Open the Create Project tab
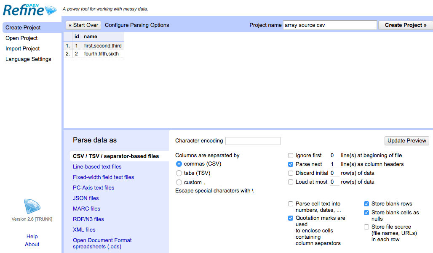This screenshot has width=433, height=253. click(x=32, y=28)
